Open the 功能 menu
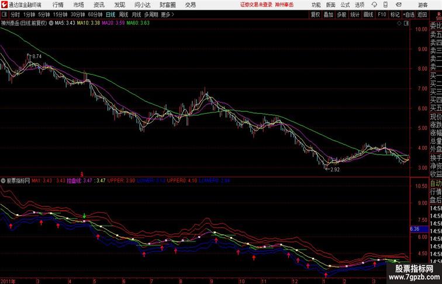This screenshot has height=284, width=442. [316, 5]
